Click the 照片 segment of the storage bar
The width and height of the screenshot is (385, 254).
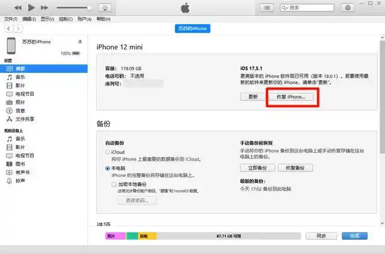115,236
